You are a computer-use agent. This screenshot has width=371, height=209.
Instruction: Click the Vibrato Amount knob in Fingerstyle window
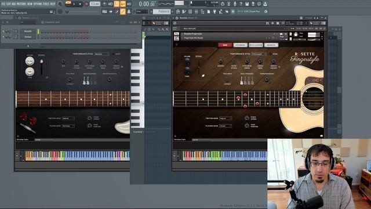[x=274, y=62]
